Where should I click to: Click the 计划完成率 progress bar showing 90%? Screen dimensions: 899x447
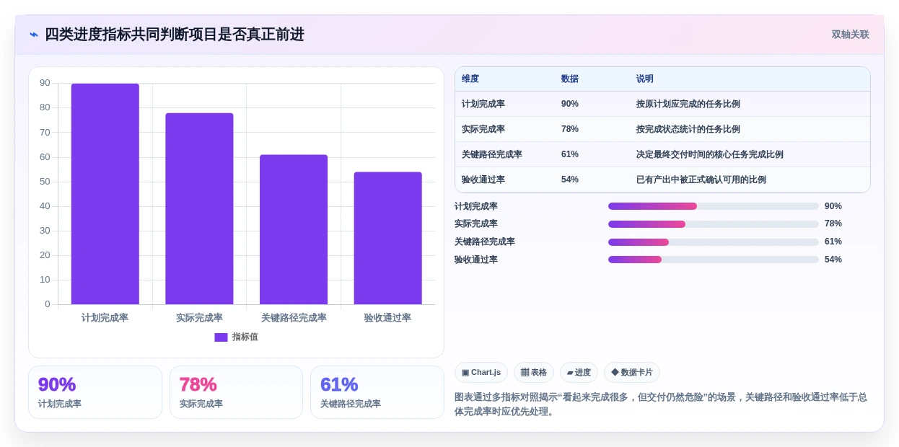click(714, 206)
